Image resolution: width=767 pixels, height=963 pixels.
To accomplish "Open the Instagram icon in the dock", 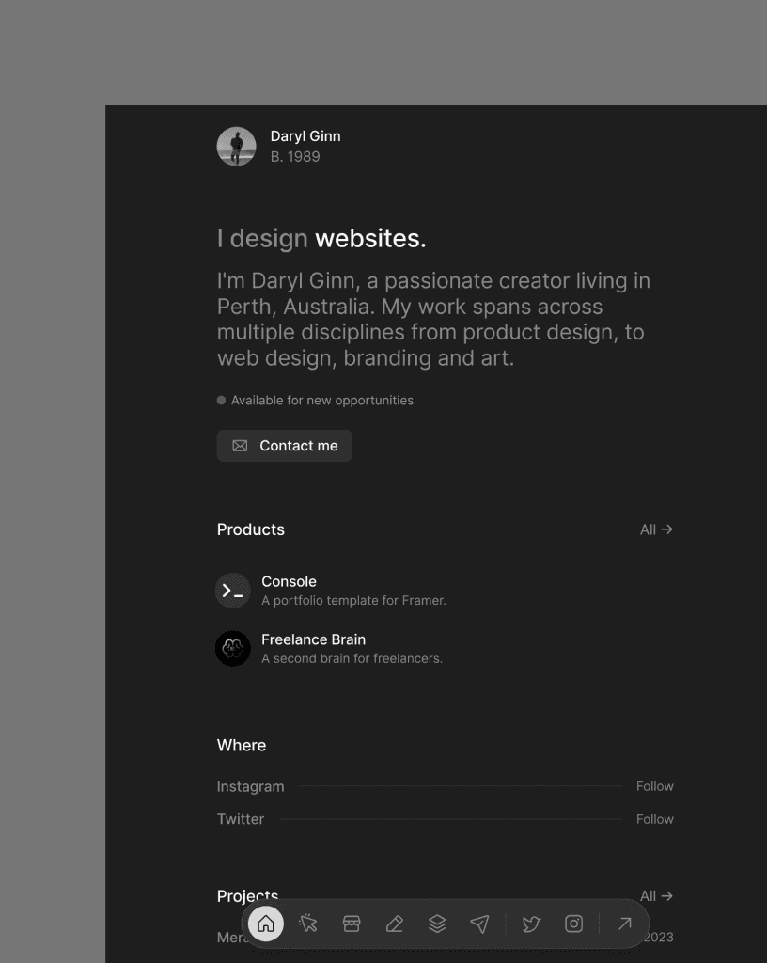I will (573, 924).
